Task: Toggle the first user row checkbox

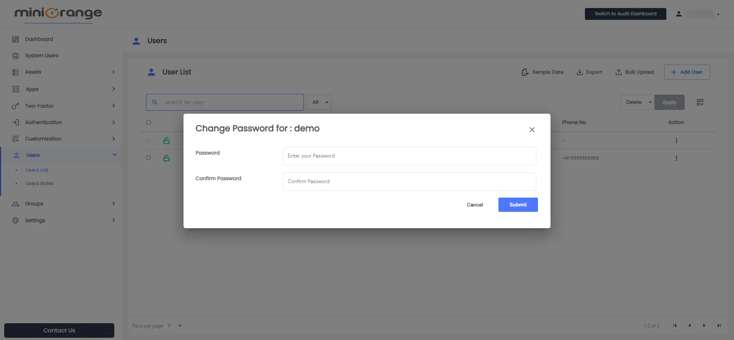Action: 148,141
